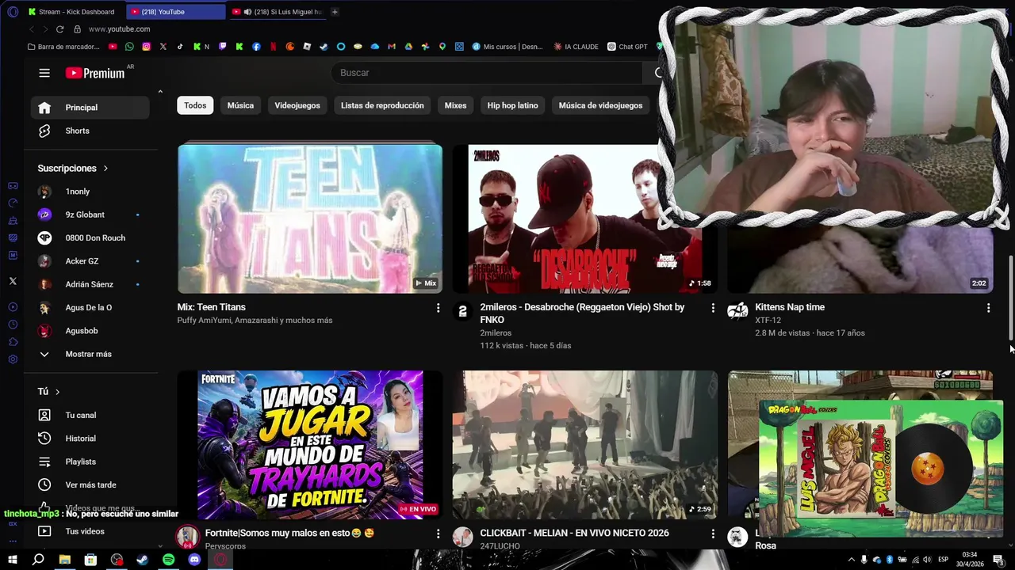
Task: Expand the Suscripciones section chevron
Action: (x=105, y=169)
